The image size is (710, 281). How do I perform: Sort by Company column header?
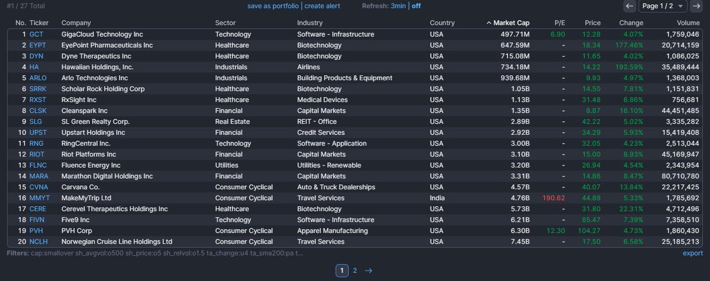[76, 22]
